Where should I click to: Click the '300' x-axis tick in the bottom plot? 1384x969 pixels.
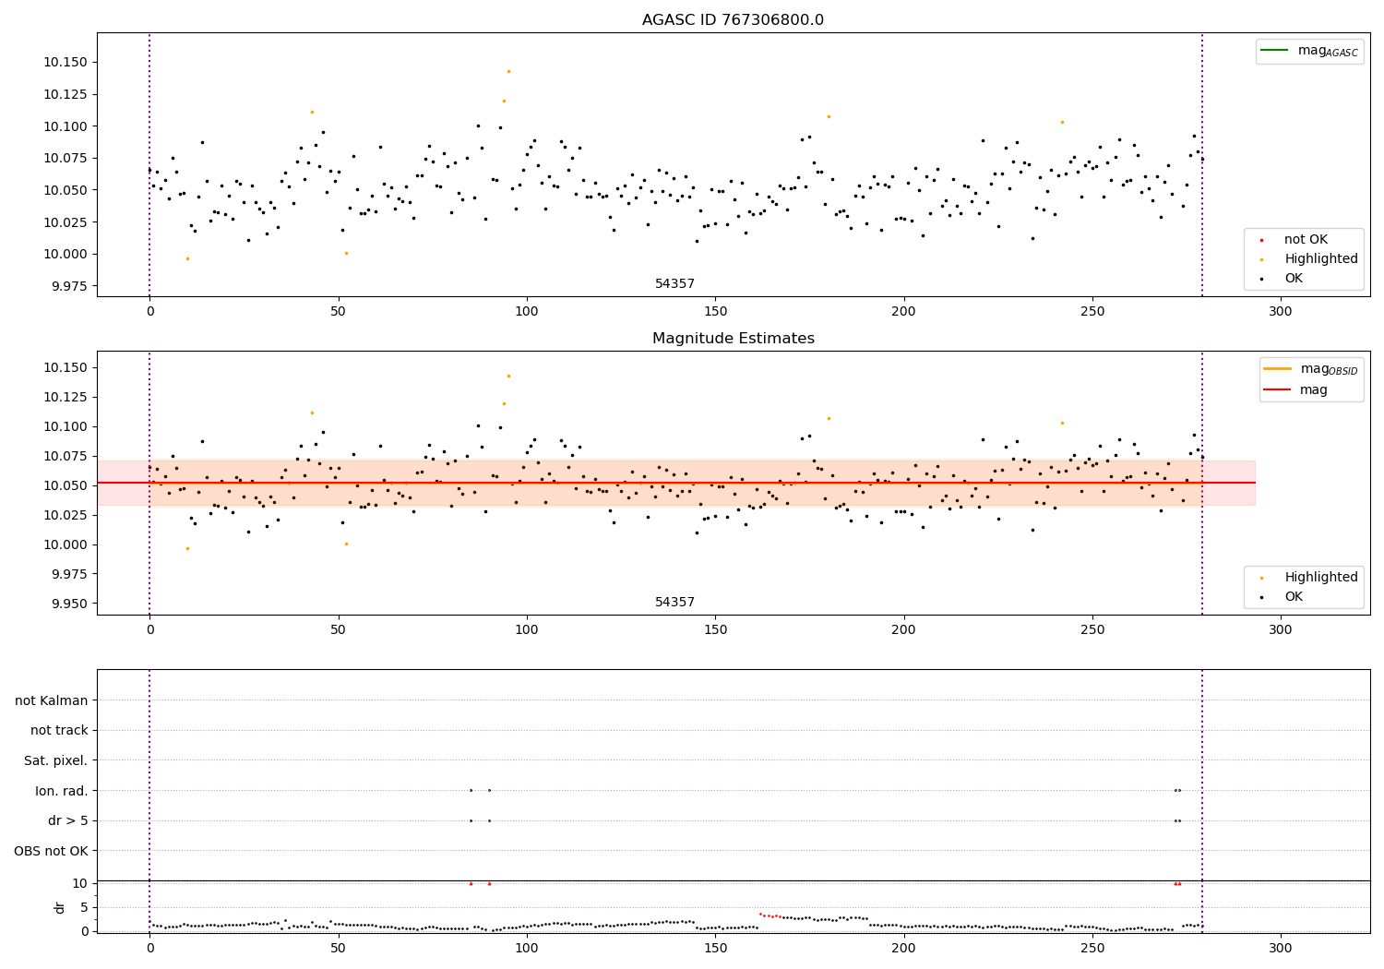pos(1281,949)
